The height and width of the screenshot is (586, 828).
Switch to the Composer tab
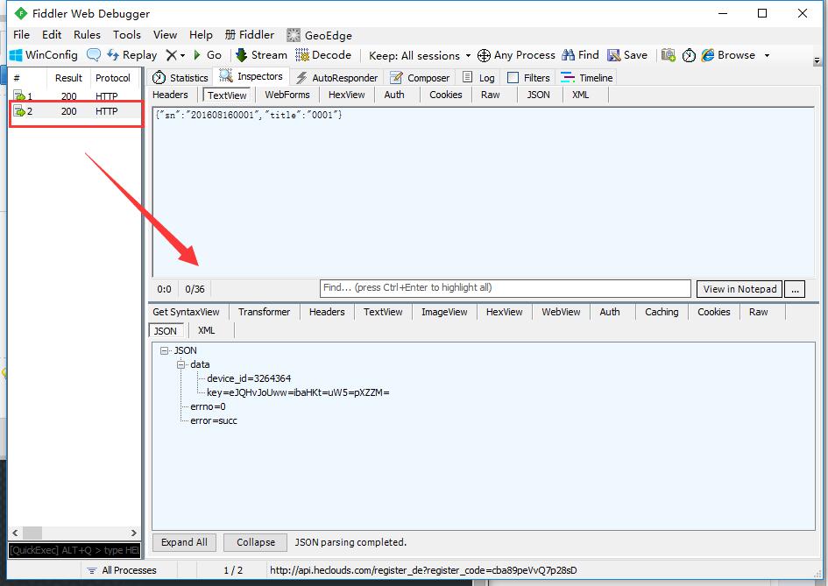[420, 78]
